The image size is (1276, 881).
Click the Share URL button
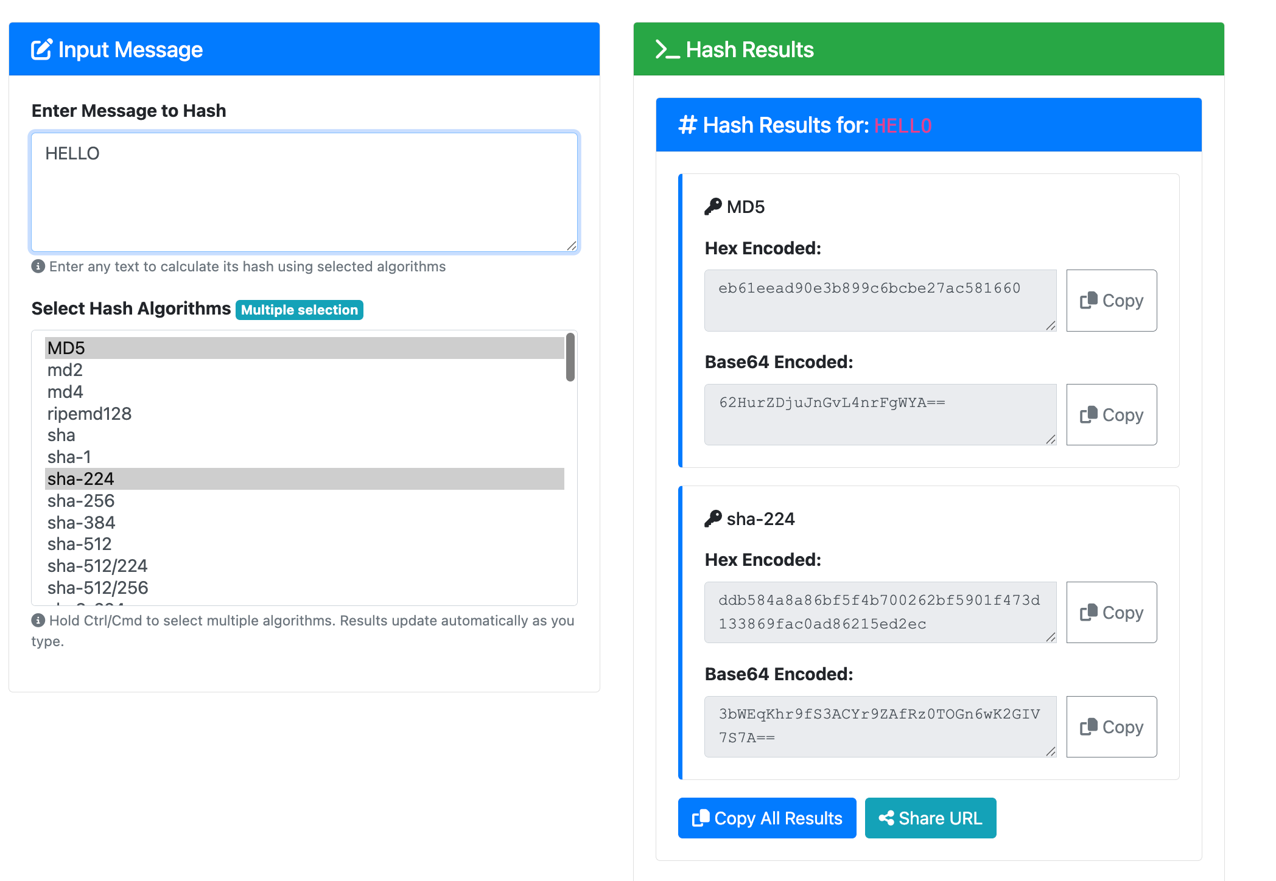930,818
